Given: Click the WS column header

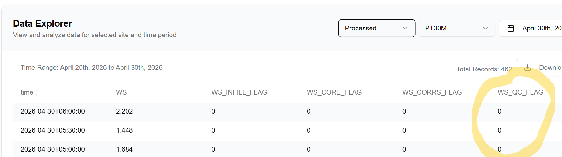Looking at the screenshot, I should pyautogui.click(x=121, y=92).
